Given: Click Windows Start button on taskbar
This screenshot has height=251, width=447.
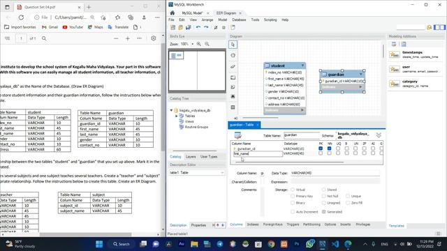Looking at the screenshot, I should (99, 244).
